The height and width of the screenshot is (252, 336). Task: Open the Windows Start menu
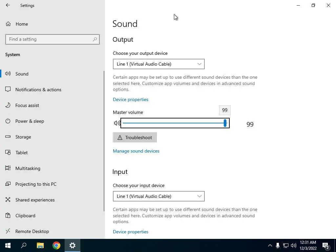coord(8,245)
